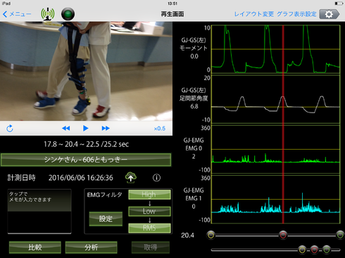Show measurement info via the i icon

tap(156, 178)
